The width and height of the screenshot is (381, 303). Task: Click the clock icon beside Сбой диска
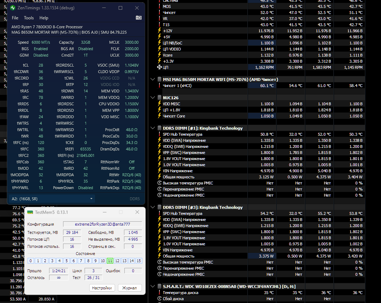159,299
